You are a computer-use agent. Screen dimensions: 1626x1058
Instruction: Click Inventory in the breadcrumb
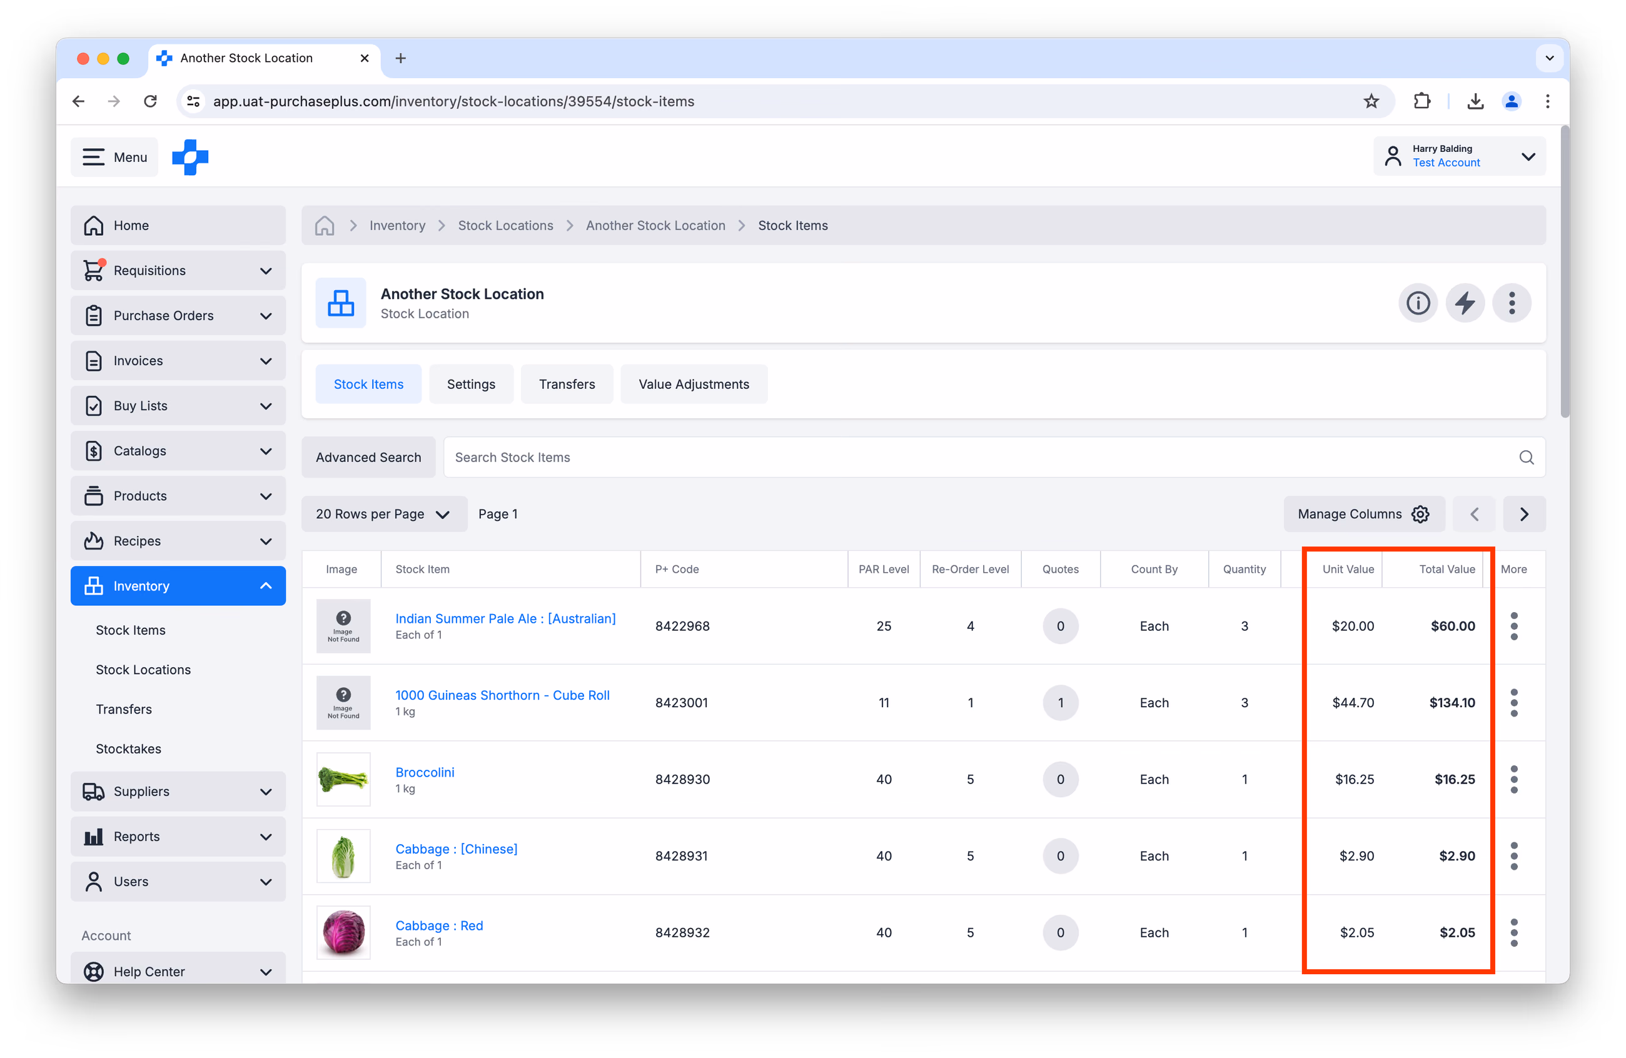coord(397,225)
